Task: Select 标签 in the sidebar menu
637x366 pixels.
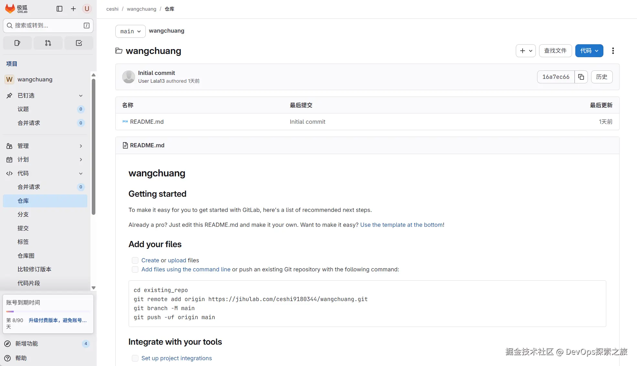Action: (23, 242)
